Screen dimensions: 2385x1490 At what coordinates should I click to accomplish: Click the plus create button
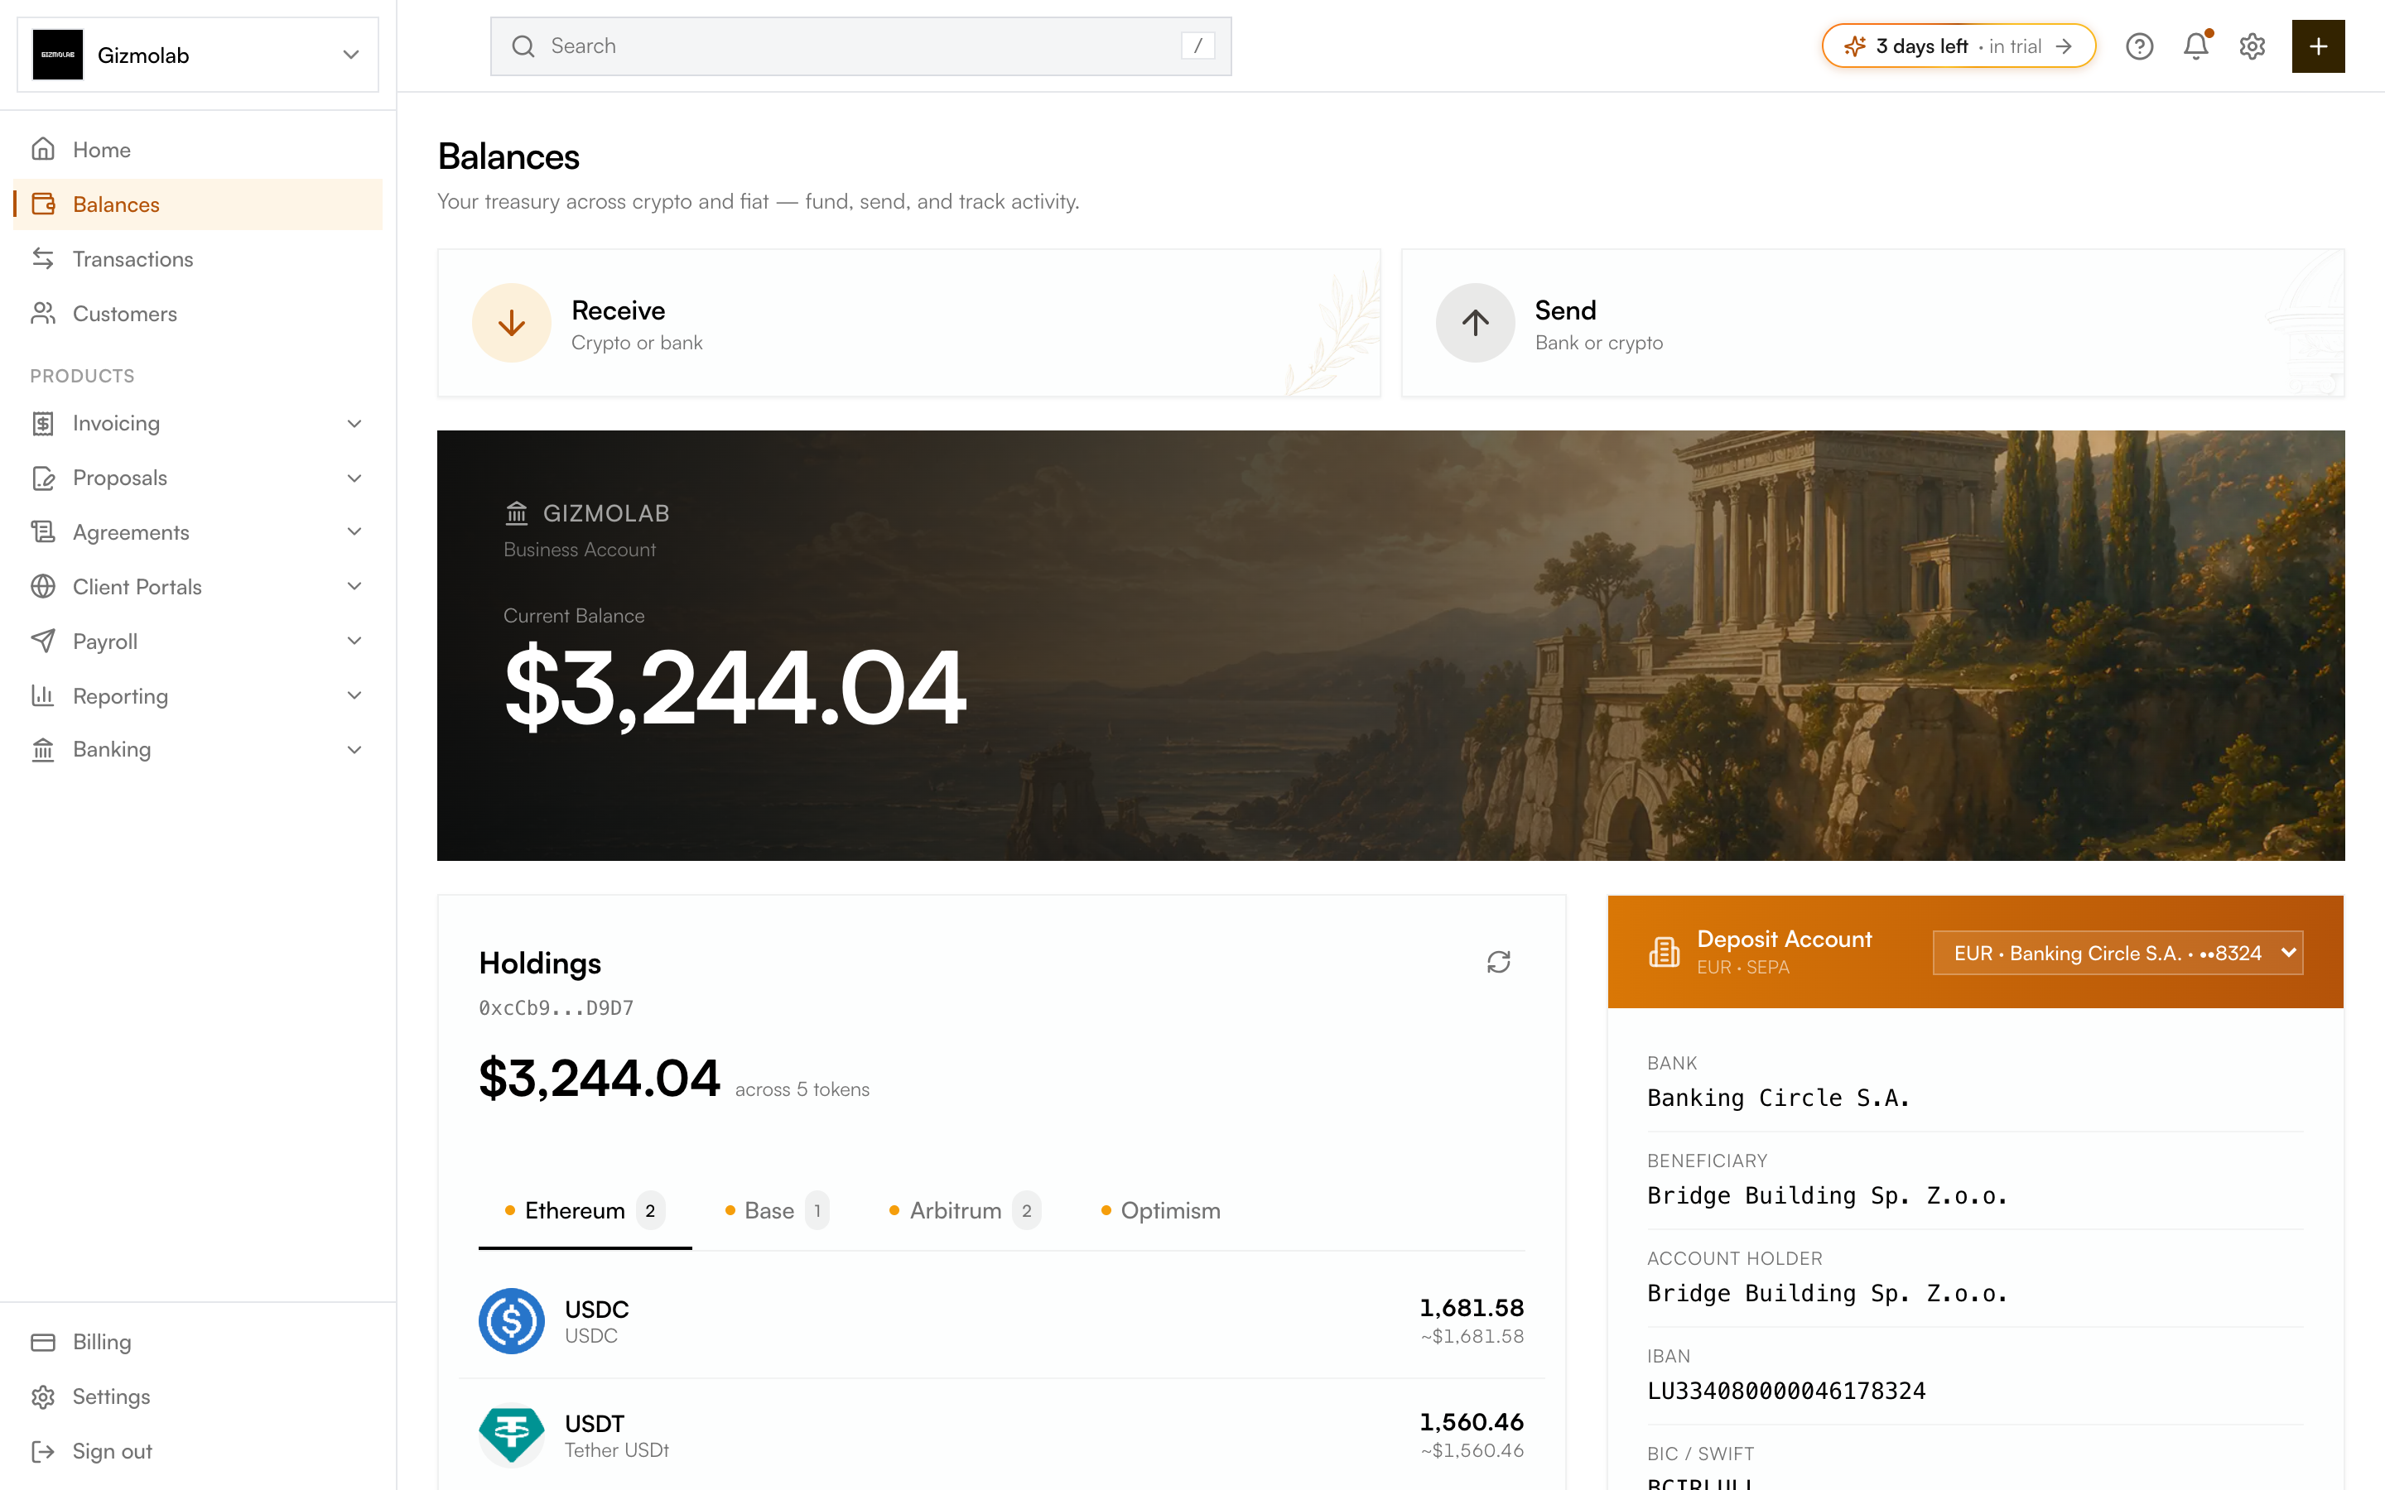pyautogui.click(x=2318, y=46)
